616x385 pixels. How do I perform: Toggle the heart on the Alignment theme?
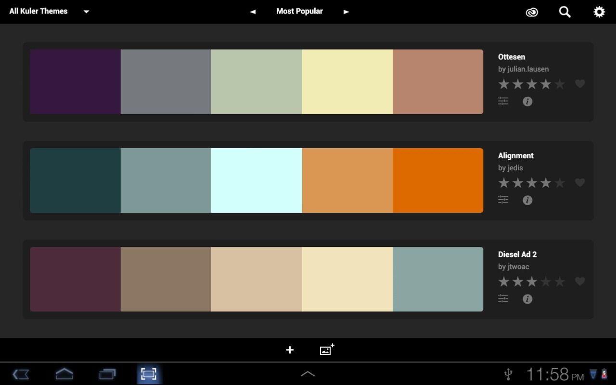(579, 183)
